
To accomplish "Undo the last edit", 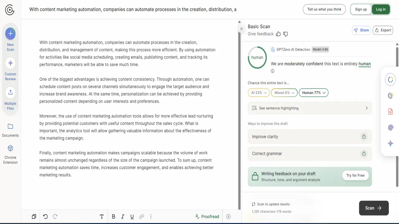I will [46, 217].
